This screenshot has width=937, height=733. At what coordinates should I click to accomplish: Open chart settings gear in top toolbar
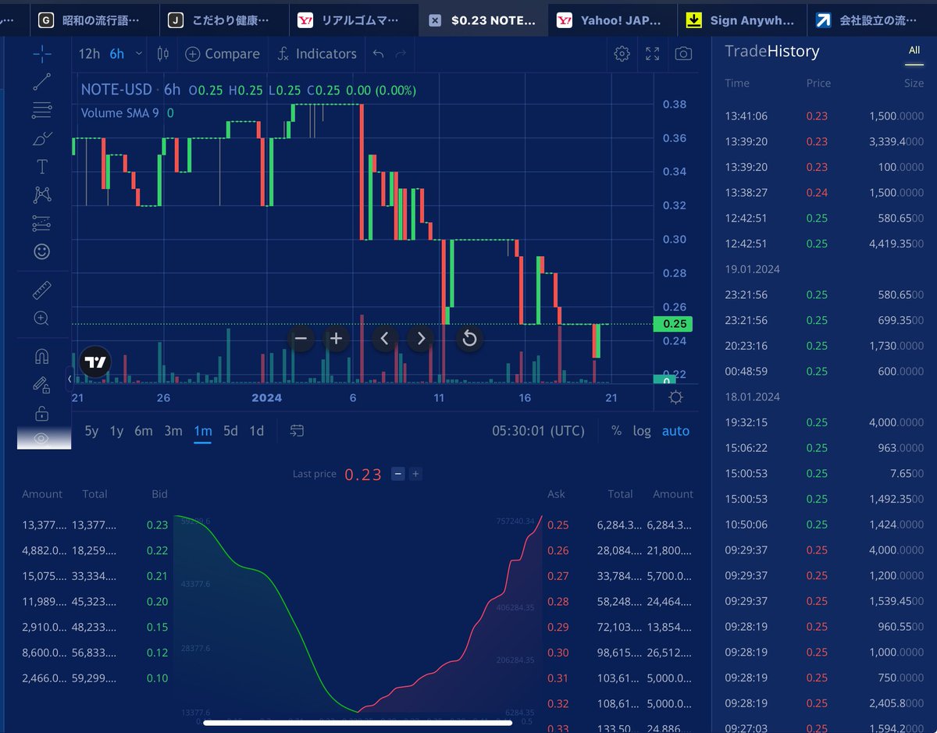(622, 54)
